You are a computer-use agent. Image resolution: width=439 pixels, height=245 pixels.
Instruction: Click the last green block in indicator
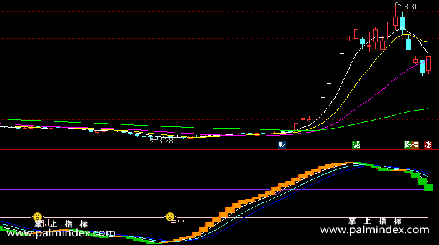428,187
